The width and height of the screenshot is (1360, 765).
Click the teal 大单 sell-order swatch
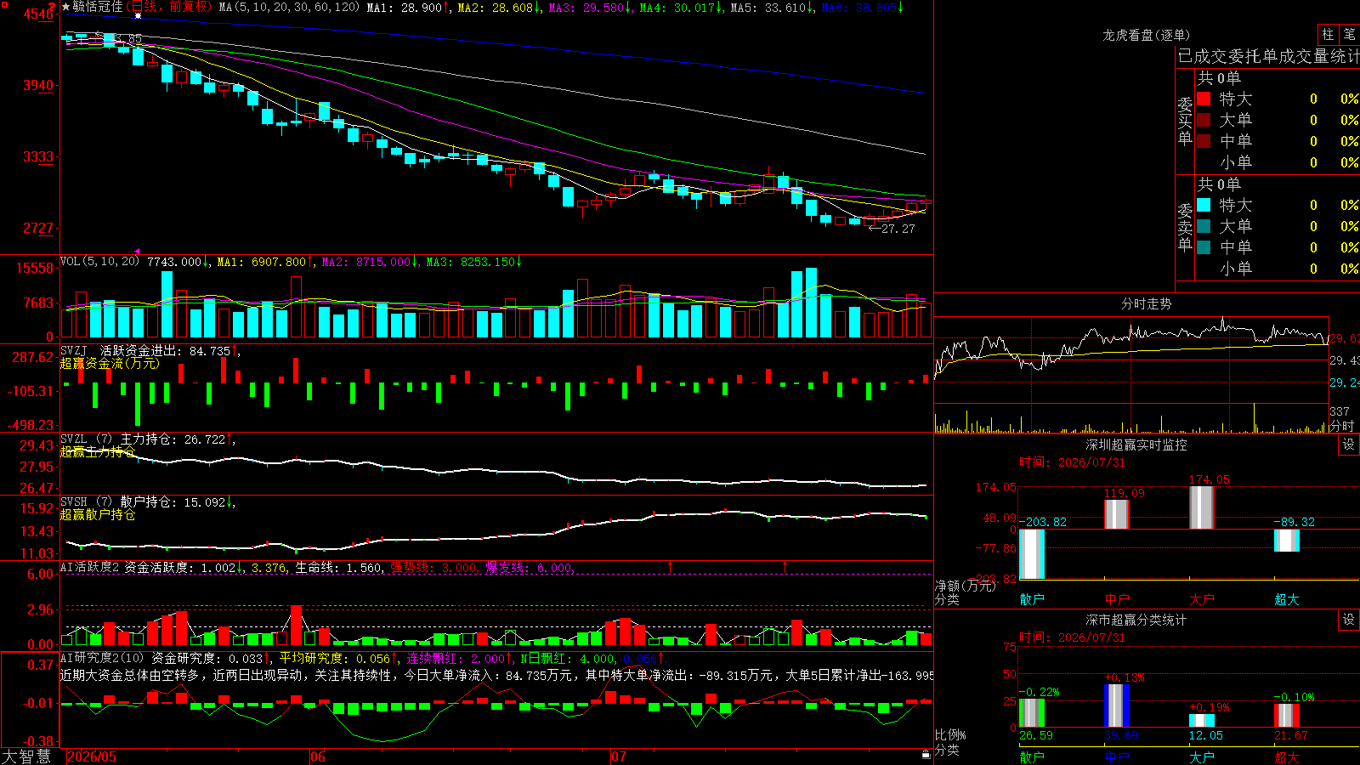pyautogui.click(x=1204, y=226)
